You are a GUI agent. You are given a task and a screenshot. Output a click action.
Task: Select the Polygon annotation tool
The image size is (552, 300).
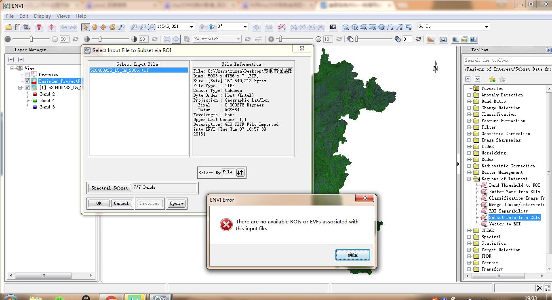tap(363, 27)
